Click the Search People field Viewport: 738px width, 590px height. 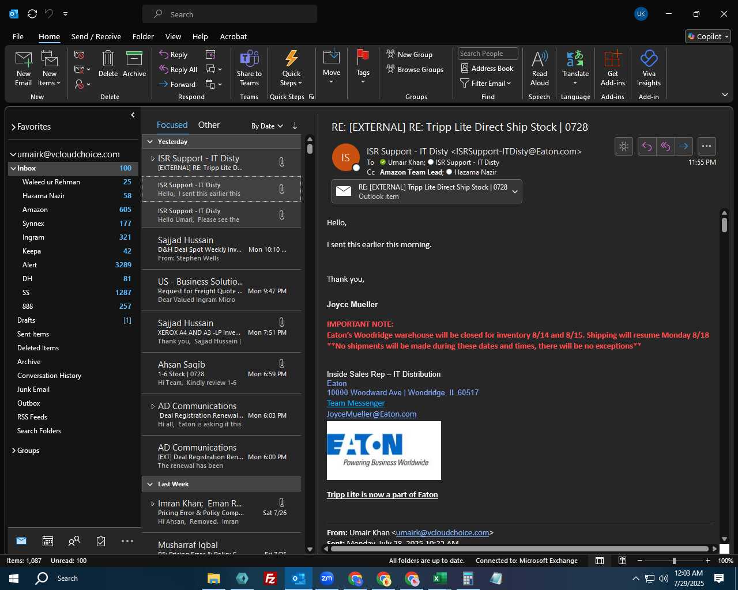click(488, 54)
